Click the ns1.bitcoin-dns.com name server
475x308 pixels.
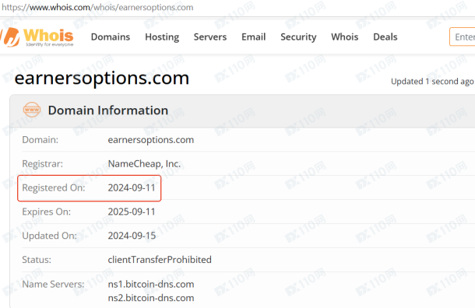[x=151, y=284]
